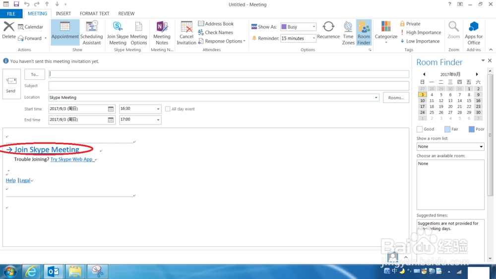
Task: Open Response Options dropdown
Action: 222,41
